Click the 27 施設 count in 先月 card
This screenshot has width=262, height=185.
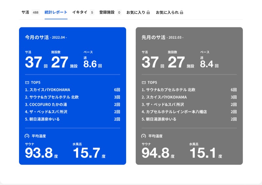pos(176,62)
